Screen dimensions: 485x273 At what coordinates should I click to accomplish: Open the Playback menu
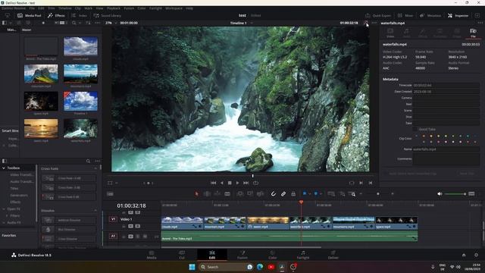click(114, 8)
